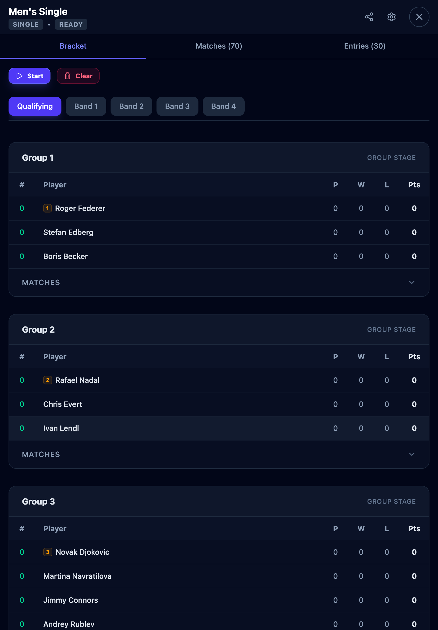This screenshot has width=438, height=630.
Task: Switch to Band 1 stage
Action: coord(86,107)
